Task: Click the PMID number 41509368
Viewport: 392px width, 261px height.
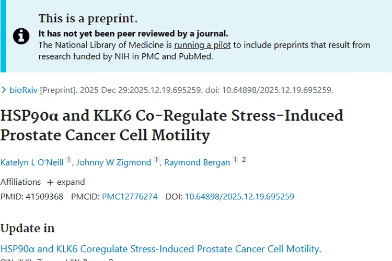Action: pos(44,197)
